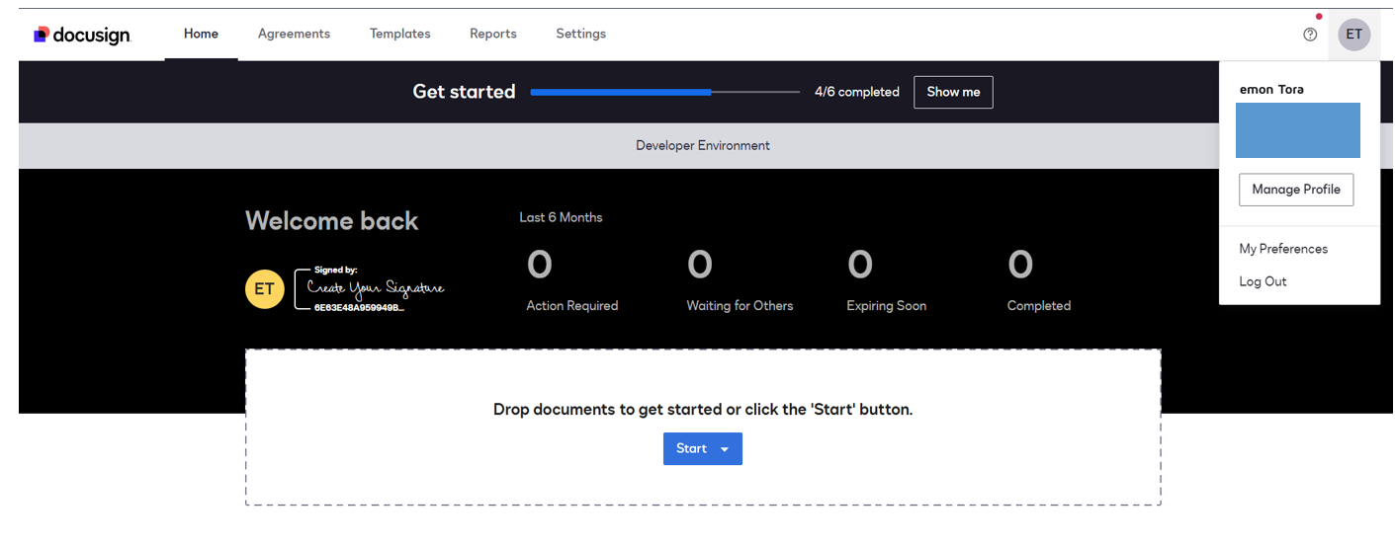
Task: Navigate to Settings tab
Action: coord(580,34)
